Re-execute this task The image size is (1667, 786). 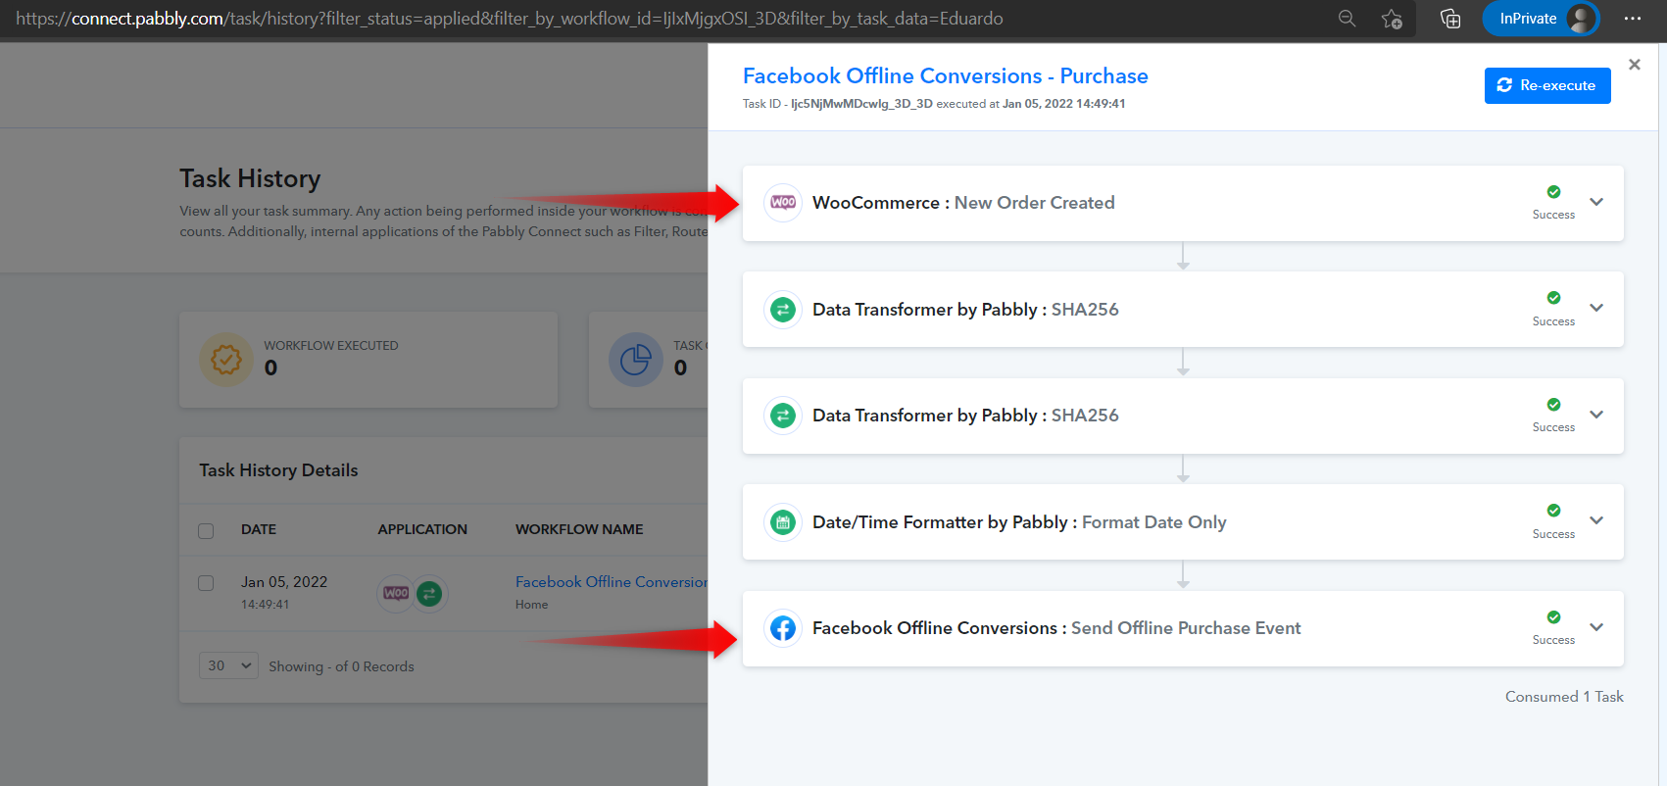pyautogui.click(x=1547, y=85)
